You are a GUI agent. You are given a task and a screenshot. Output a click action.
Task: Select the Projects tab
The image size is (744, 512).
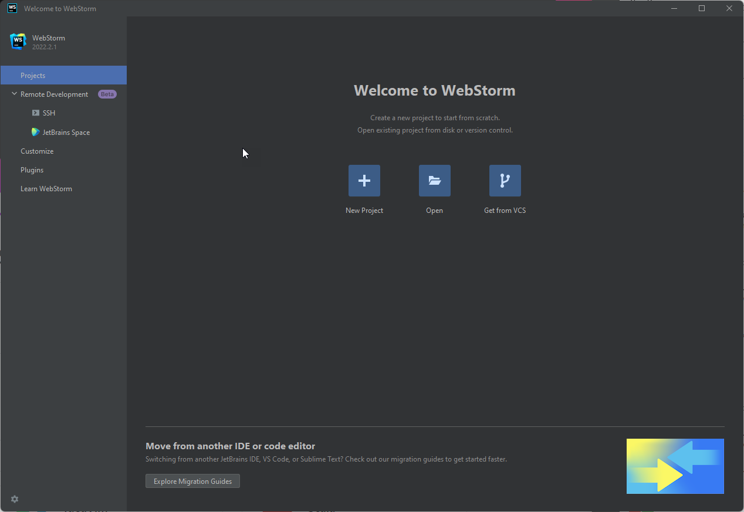63,75
